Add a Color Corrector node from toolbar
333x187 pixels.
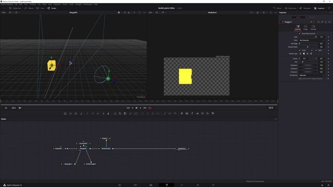87,114
